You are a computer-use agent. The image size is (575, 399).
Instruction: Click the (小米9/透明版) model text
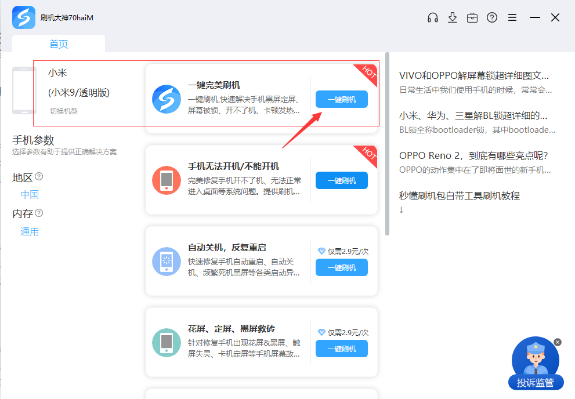point(79,93)
